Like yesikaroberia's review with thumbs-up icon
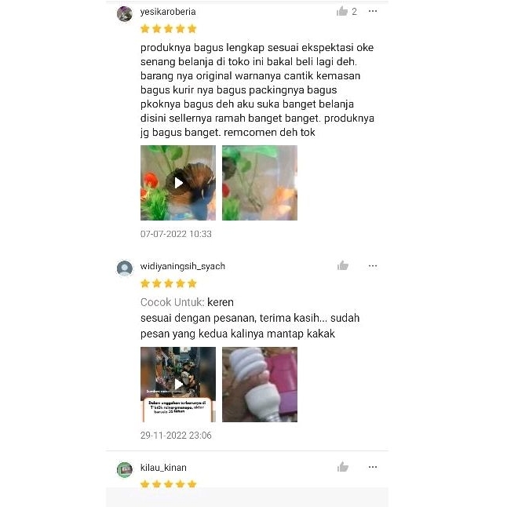The image size is (507, 507). coord(341,12)
